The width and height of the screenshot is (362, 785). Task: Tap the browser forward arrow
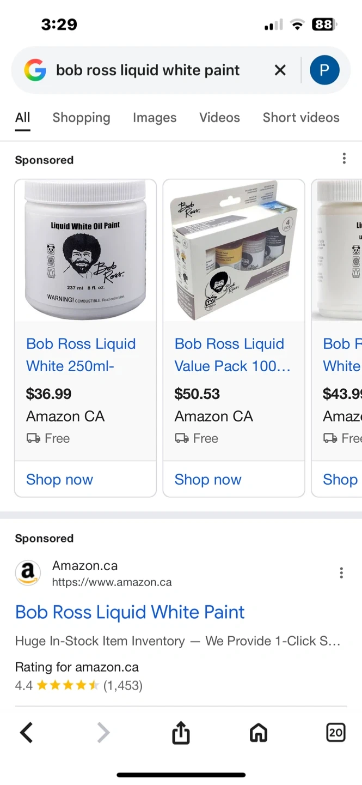click(x=103, y=733)
